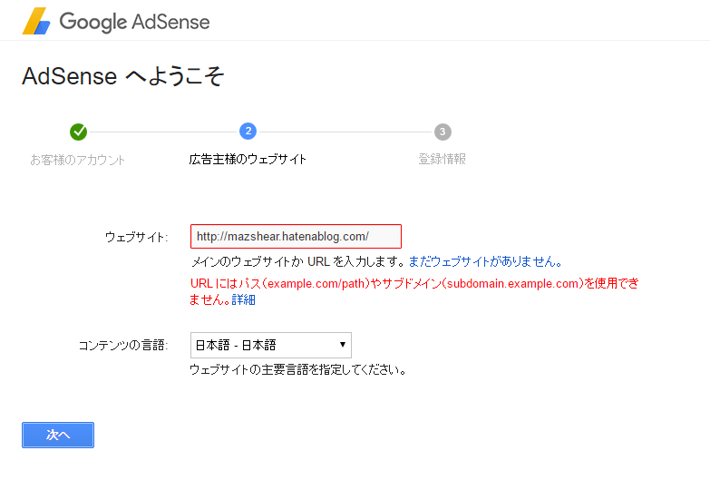Open the 広告主様のウェブサイト step label
Image resolution: width=710 pixels, height=480 pixels.
248,159
